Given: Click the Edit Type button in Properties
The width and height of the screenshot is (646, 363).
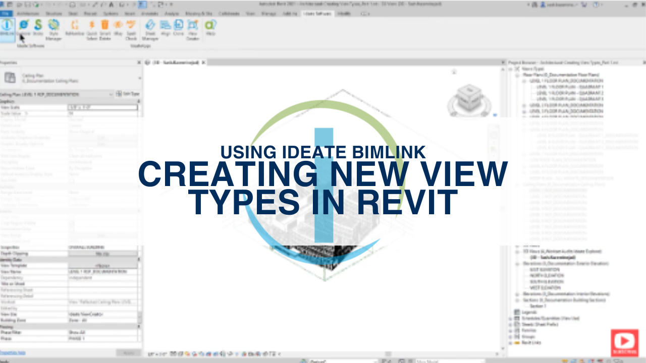Looking at the screenshot, I should (128, 94).
